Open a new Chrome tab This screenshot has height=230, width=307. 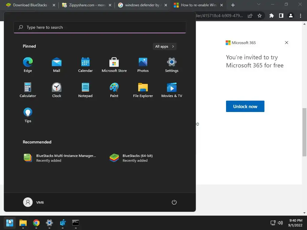(x=233, y=5)
